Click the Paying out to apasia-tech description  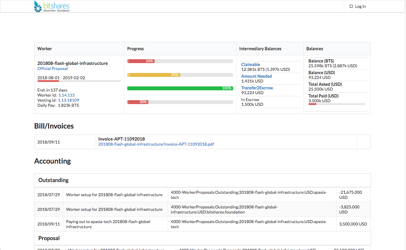point(109,224)
